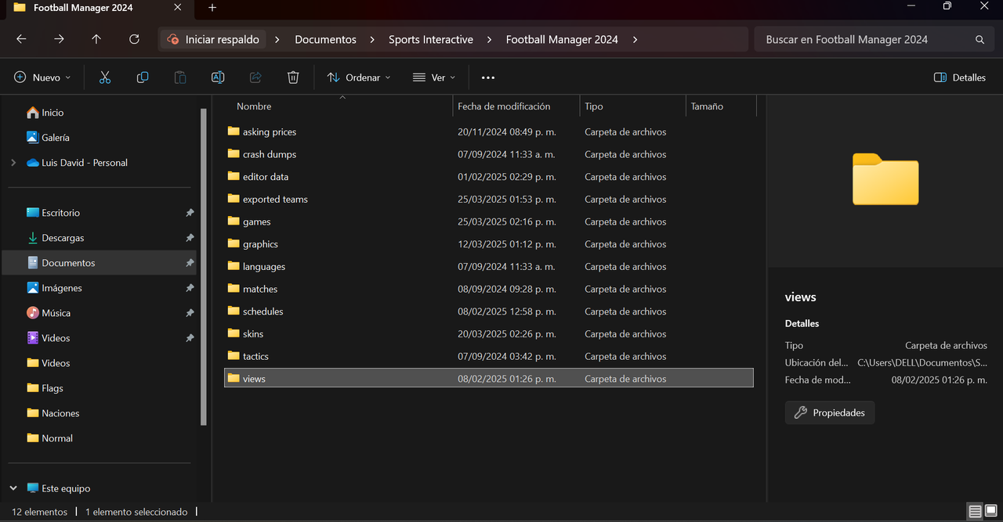Go back with the left arrow
This screenshot has width=1003, height=522.
click(x=21, y=39)
